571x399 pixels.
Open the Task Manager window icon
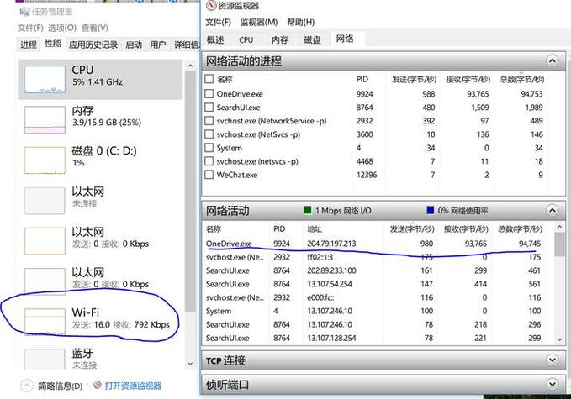(x=24, y=12)
